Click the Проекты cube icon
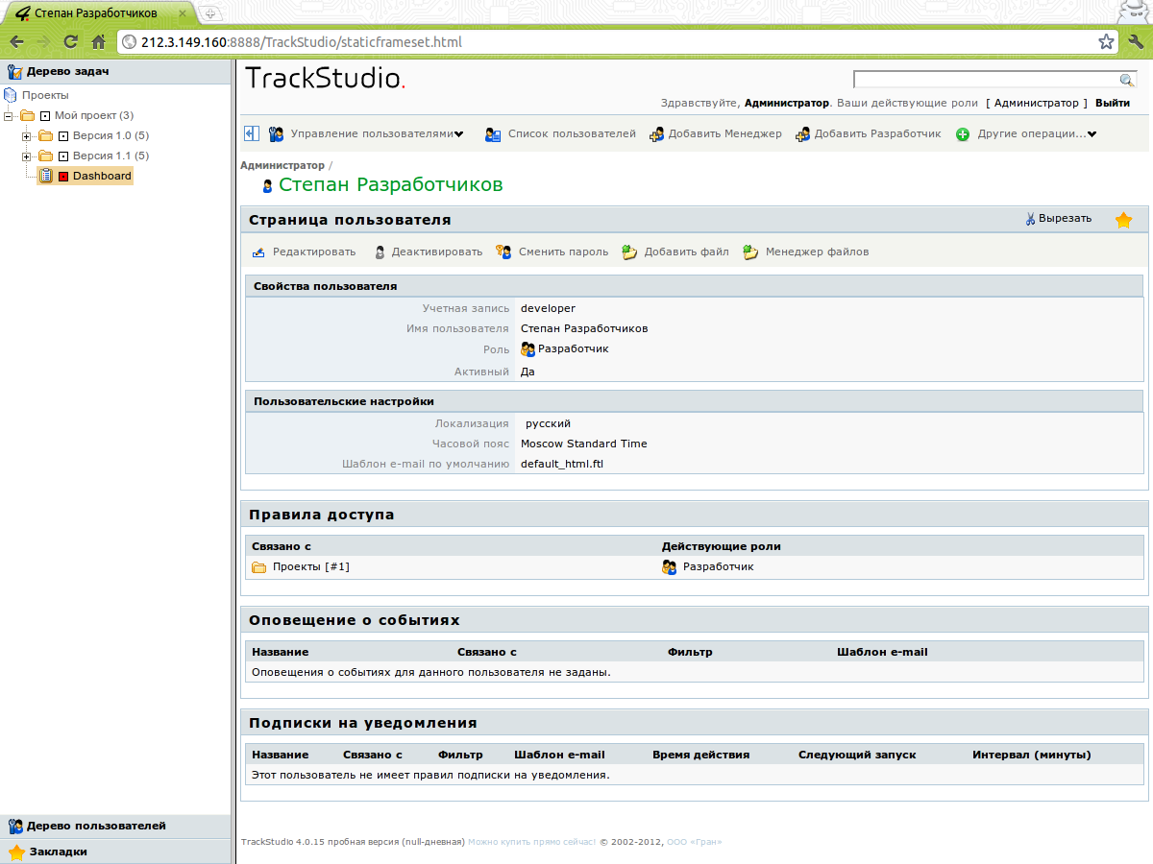The image size is (1153, 864). pyautogui.click(x=11, y=96)
